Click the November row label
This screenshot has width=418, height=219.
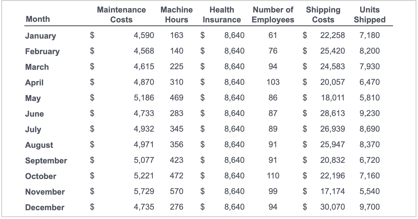tap(45, 192)
